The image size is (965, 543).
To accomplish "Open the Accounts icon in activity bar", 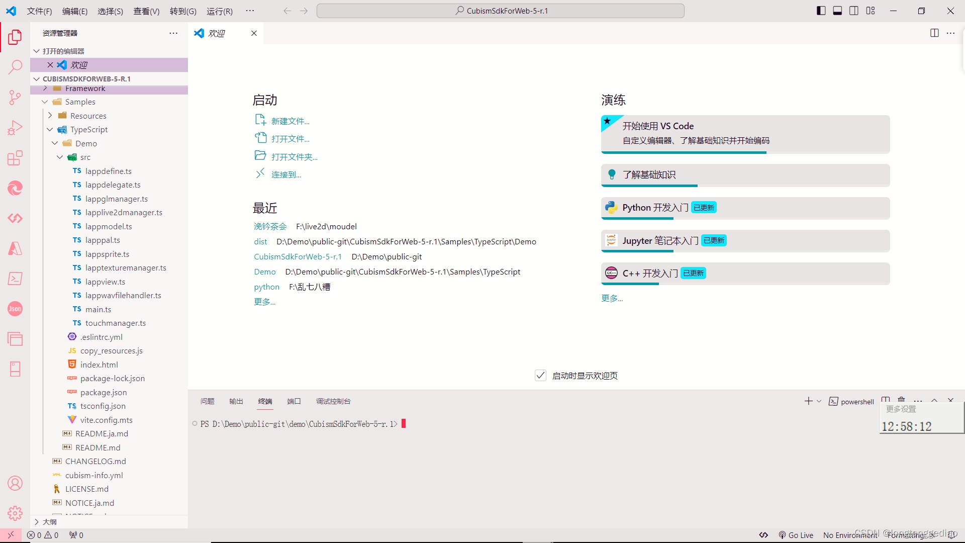I will pyautogui.click(x=15, y=483).
